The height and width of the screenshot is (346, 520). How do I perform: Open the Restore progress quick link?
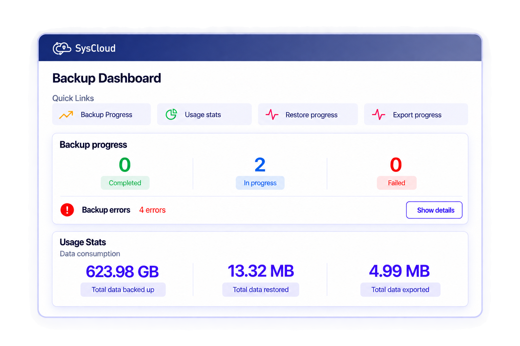click(308, 115)
